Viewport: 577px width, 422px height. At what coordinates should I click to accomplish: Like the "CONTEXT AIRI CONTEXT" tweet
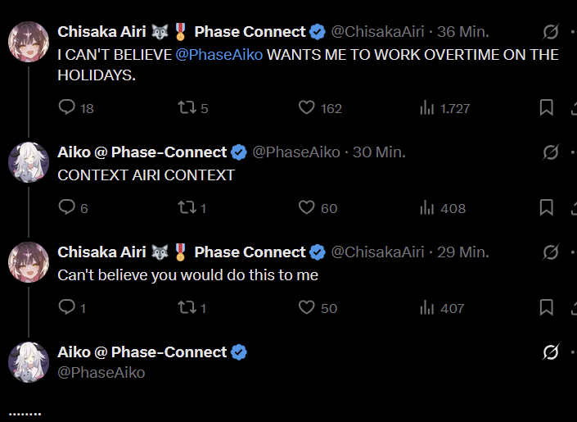click(x=307, y=208)
